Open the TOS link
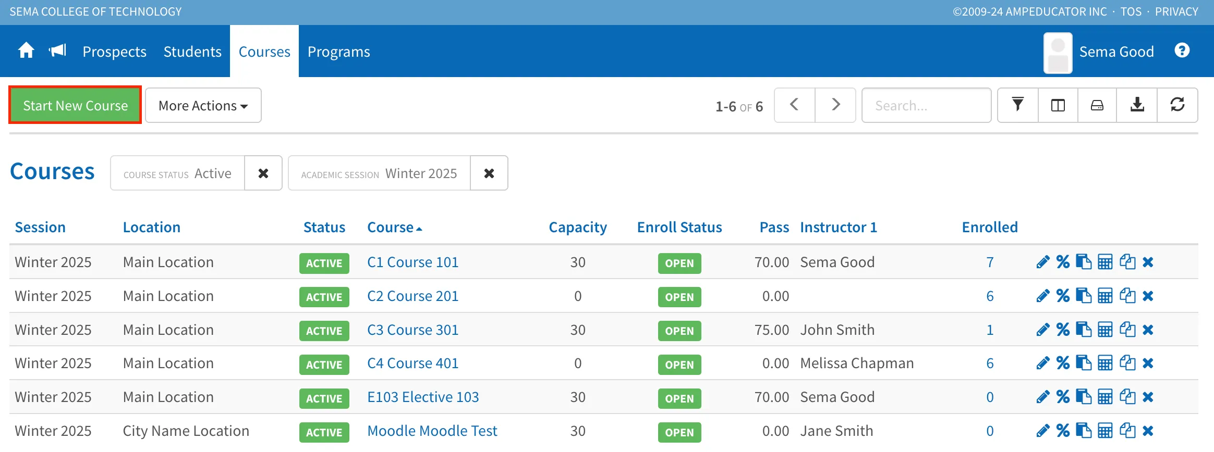The image size is (1214, 452). pyautogui.click(x=1131, y=11)
